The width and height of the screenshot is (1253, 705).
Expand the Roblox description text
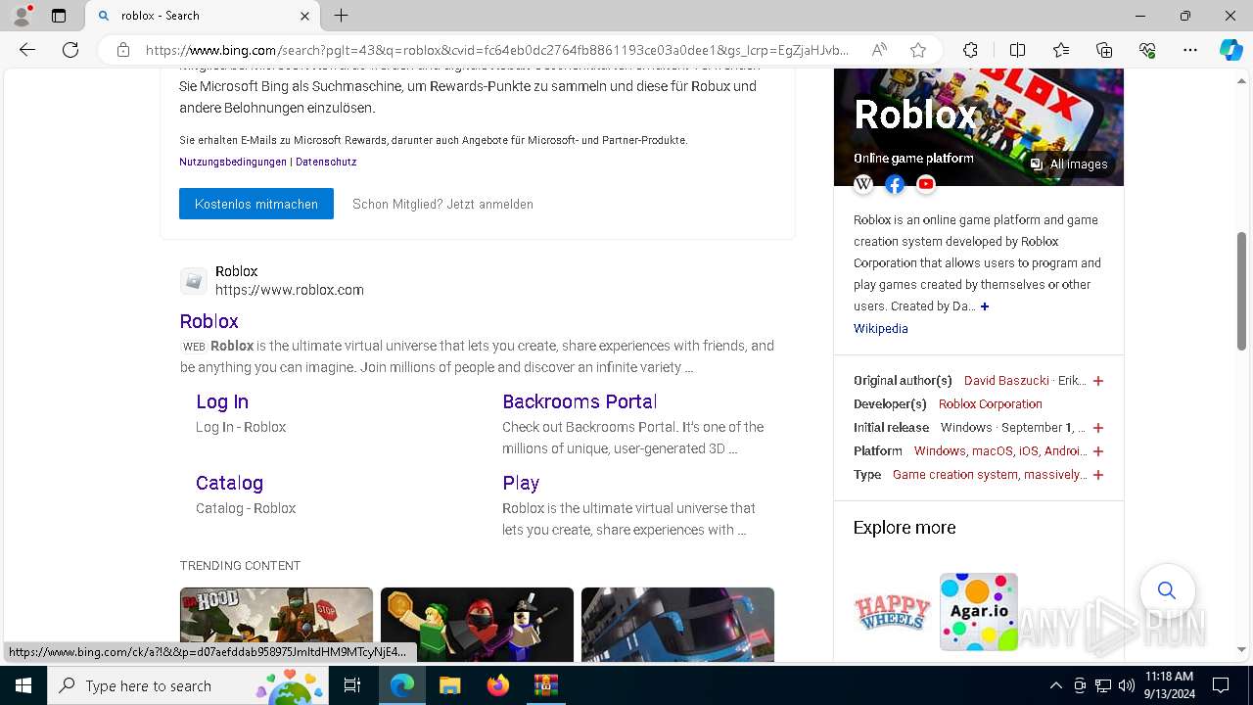pyautogui.click(x=985, y=306)
